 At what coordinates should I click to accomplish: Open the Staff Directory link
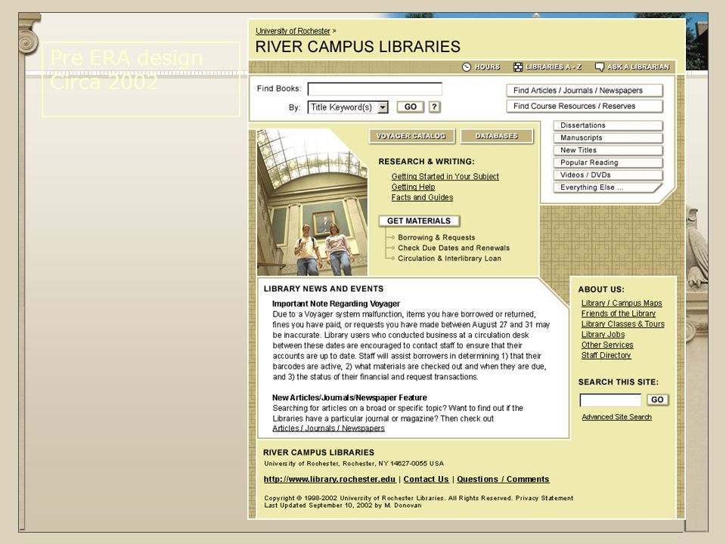pyautogui.click(x=606, y=356)
